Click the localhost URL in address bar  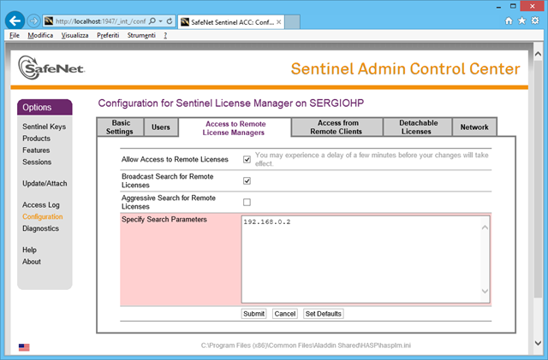pyautogui.click(x=101, y=21)
